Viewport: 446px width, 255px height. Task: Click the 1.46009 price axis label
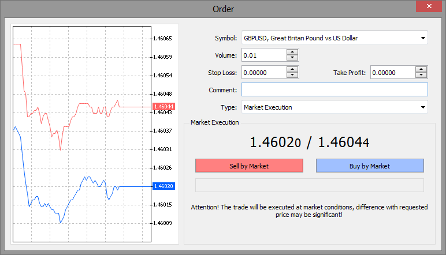tap(162, 223)
